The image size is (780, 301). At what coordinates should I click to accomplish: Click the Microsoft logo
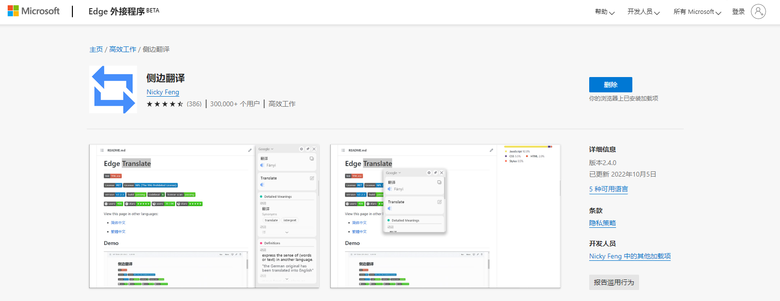(34, 11)
